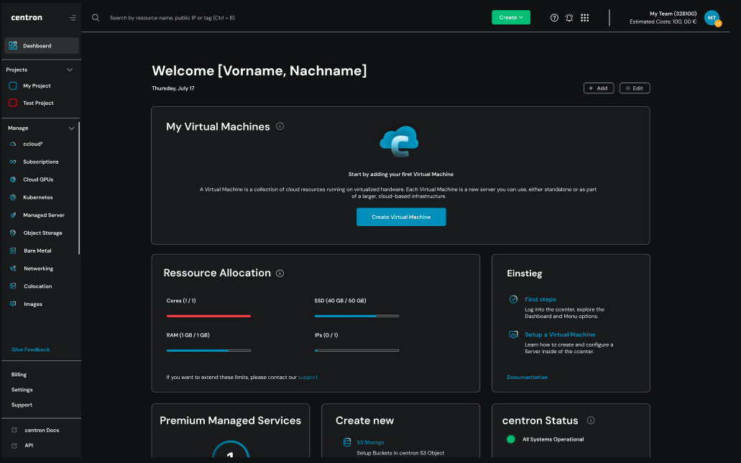Click the Create Virtual Machine button

click(400, 216)
